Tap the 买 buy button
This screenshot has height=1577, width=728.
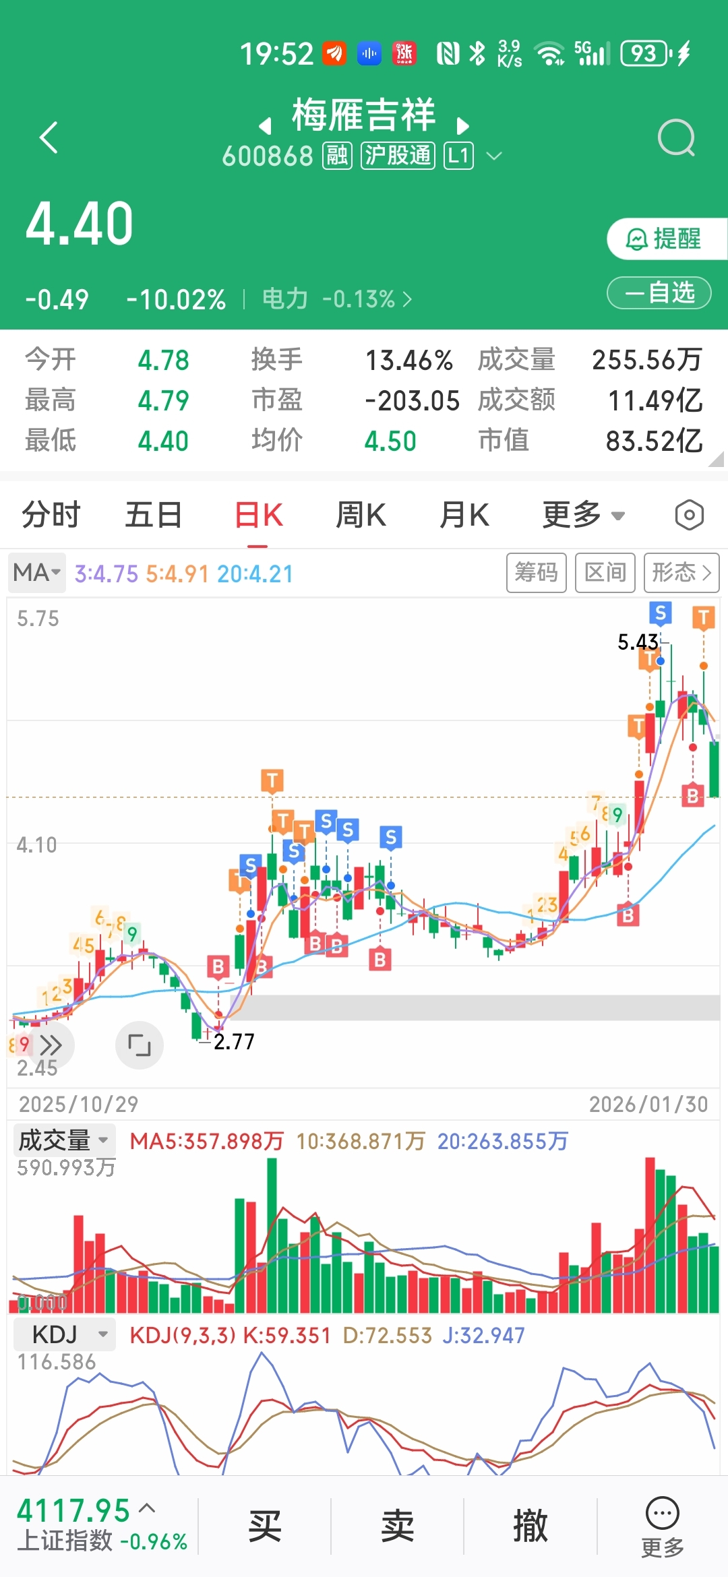[264, 1526]
